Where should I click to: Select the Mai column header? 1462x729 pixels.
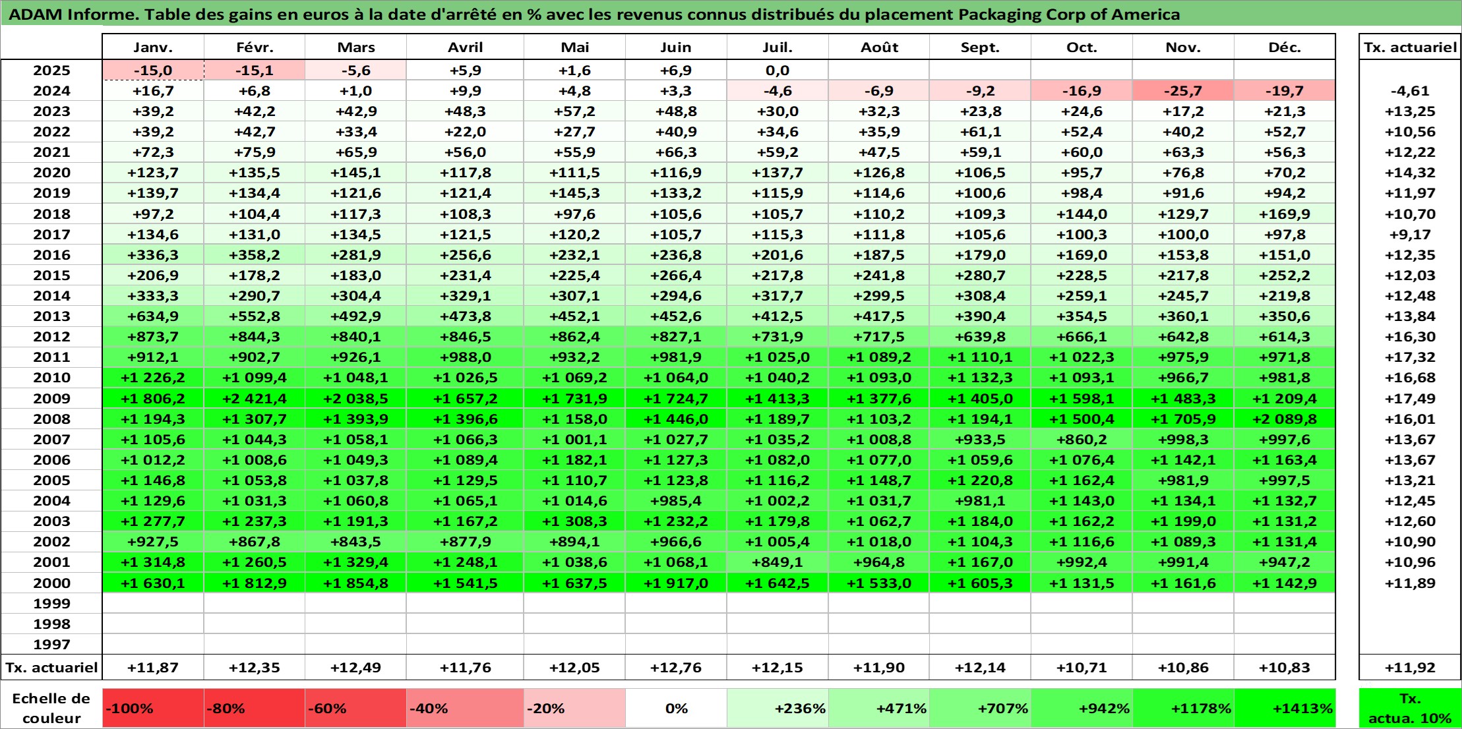point(575,47)
